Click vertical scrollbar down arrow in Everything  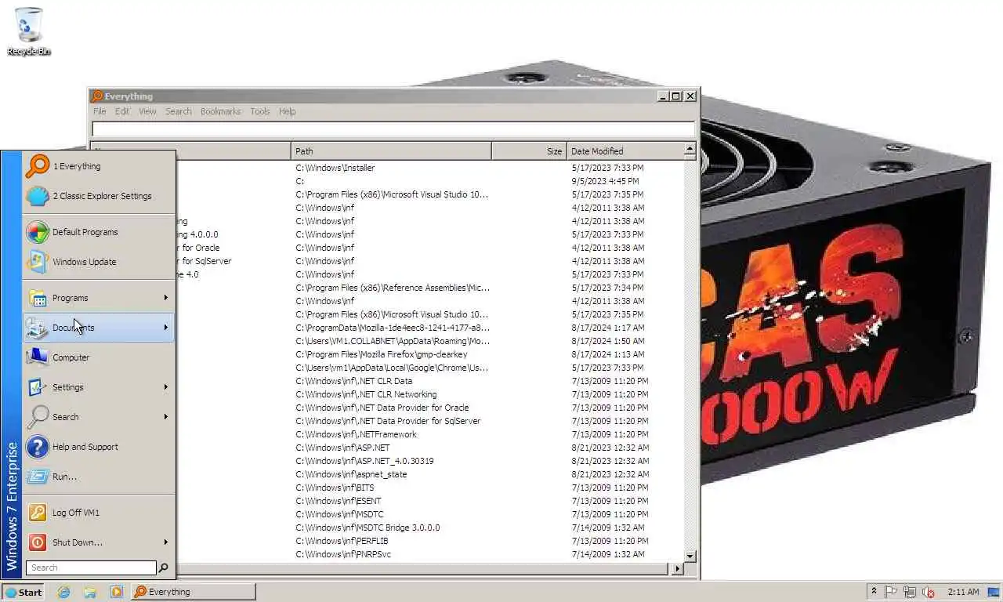(690, 557)
